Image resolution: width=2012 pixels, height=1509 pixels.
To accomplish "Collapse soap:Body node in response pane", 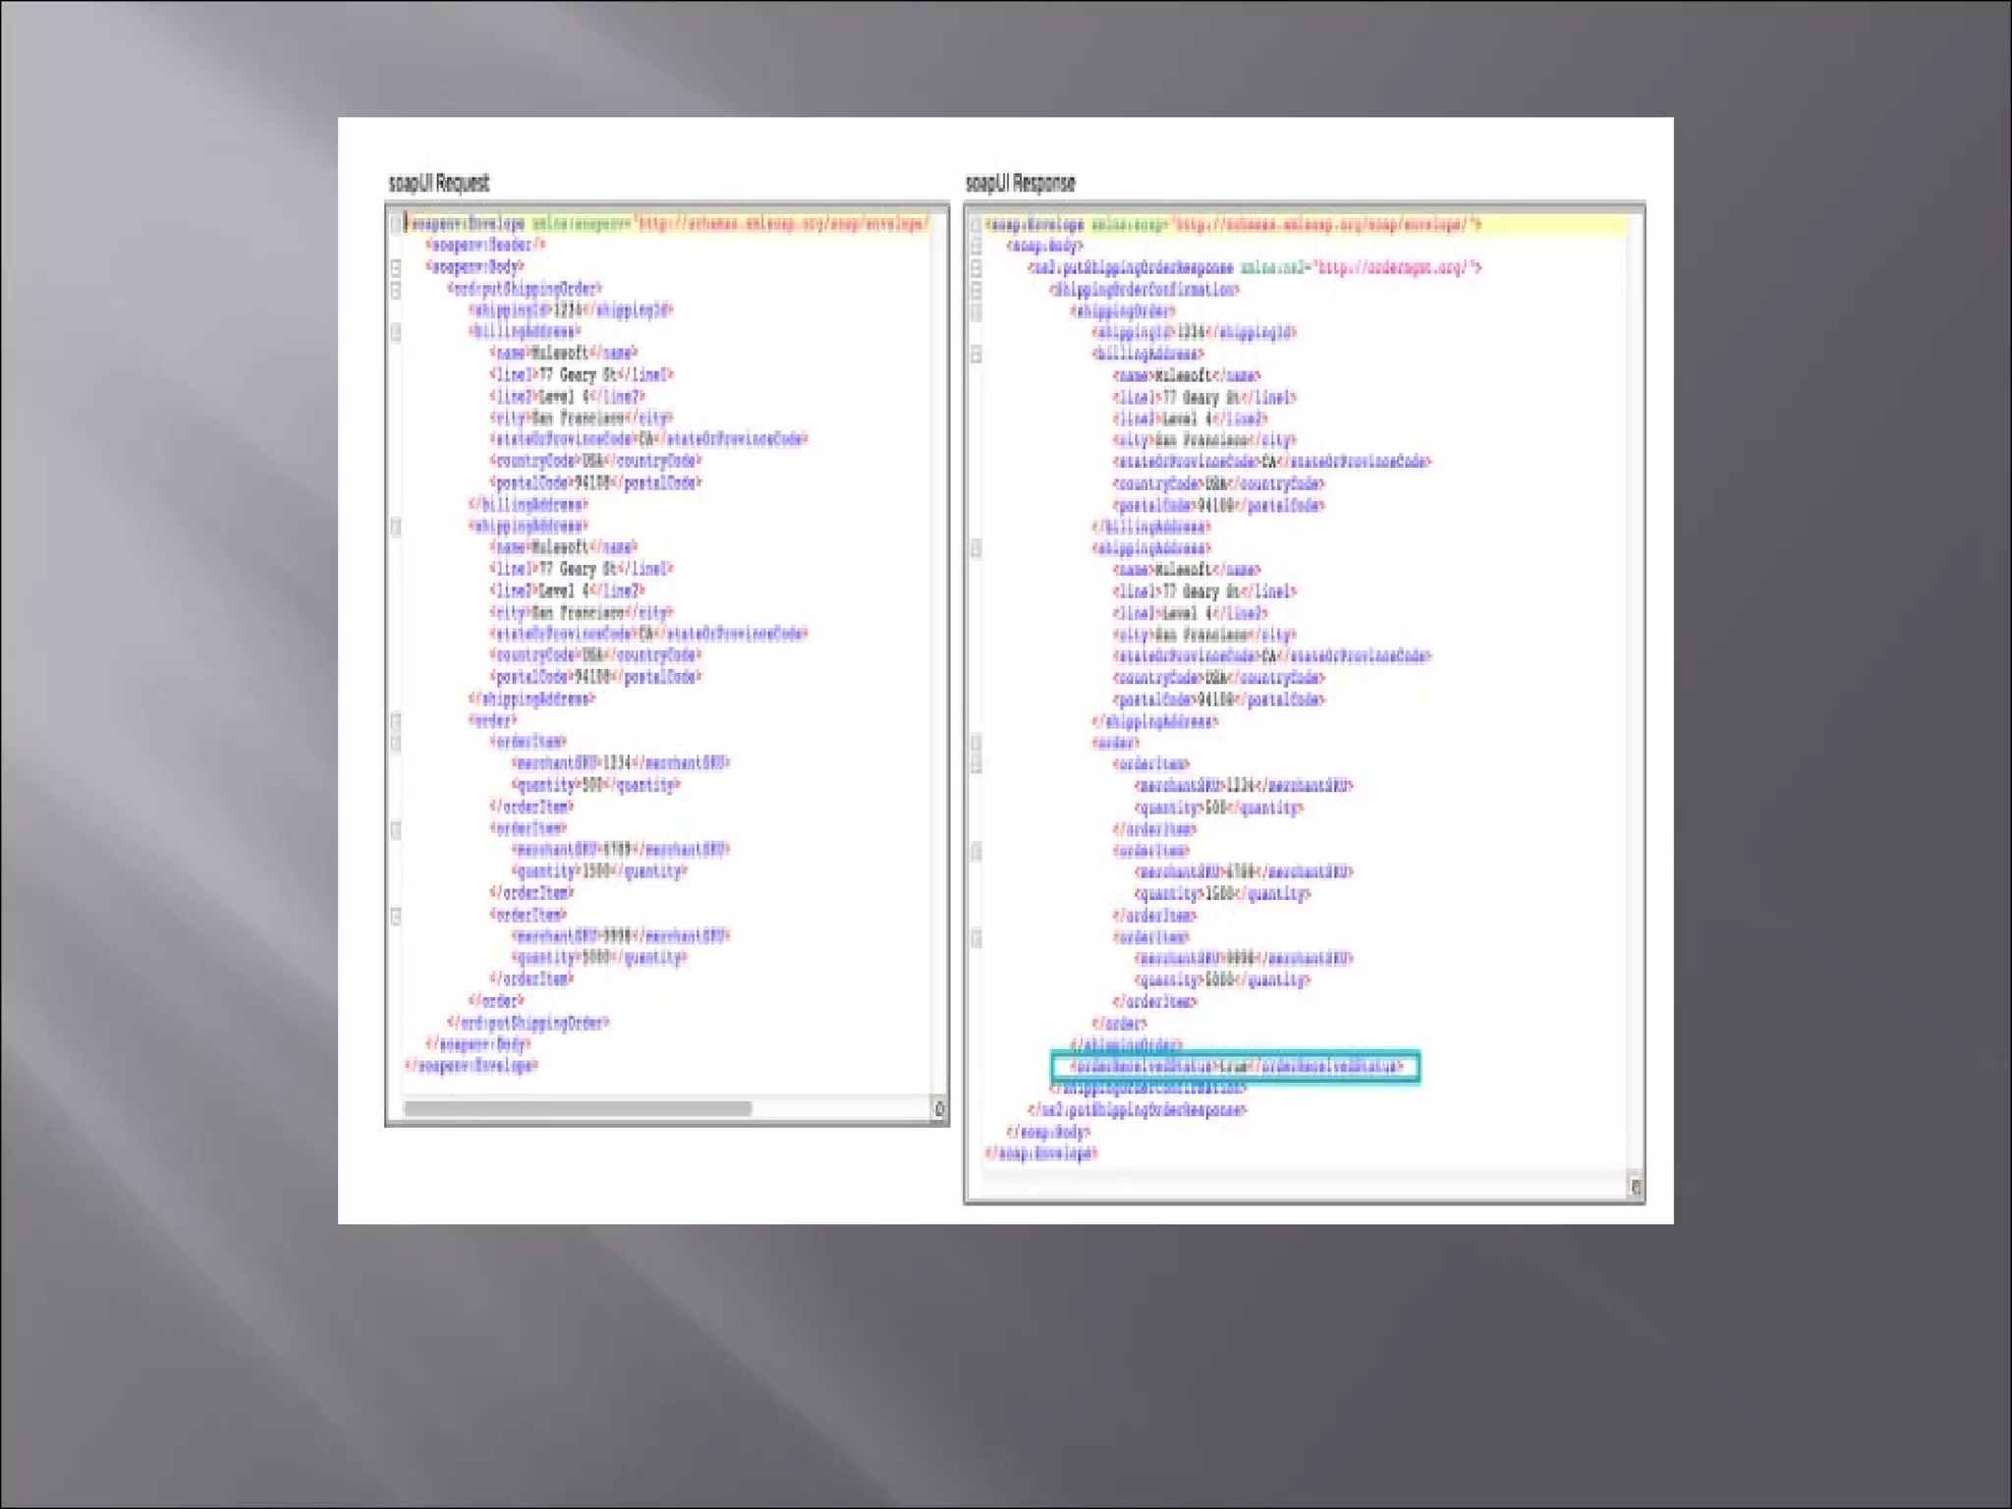I will 976,246.
